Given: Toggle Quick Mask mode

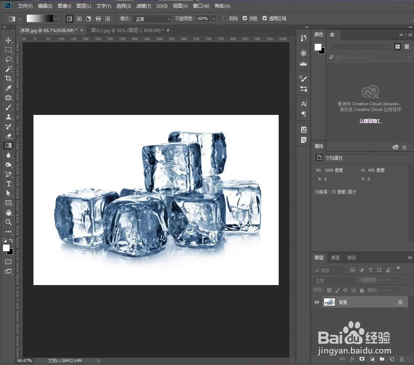Looking at the screenshot, I should (8, 262).
